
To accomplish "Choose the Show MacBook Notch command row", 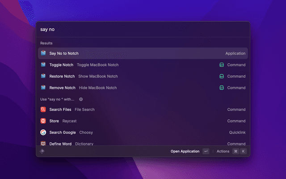I will tap(143, 77).
